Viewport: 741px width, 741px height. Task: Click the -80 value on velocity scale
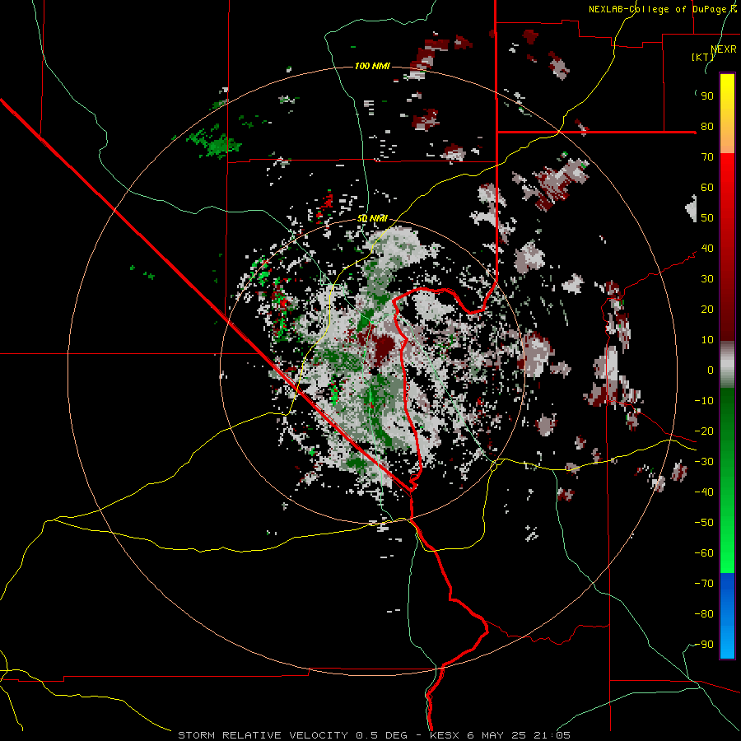(704, 614)
